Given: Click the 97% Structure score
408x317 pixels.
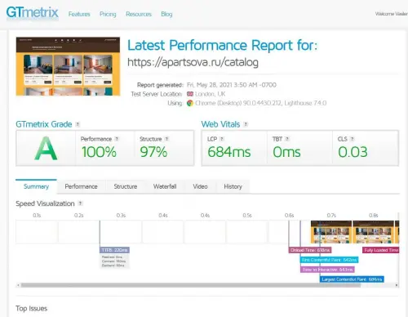Looking at the screenshot, I should click(153, 152).
